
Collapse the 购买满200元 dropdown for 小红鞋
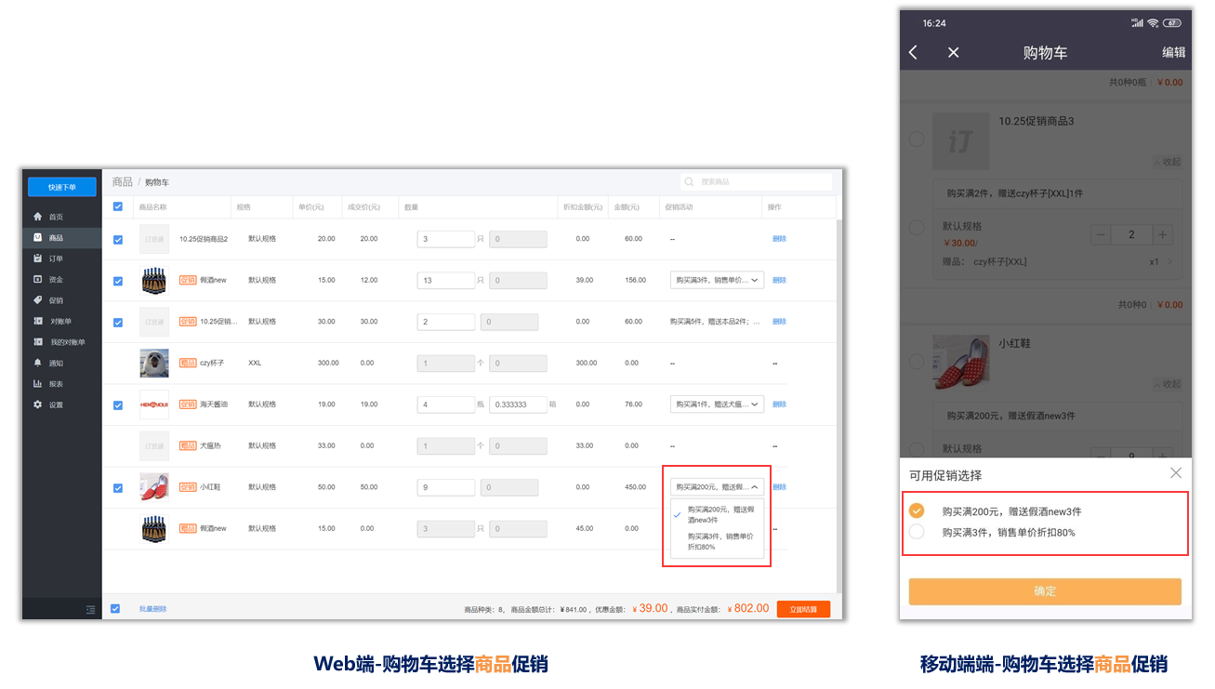point(717,486)
